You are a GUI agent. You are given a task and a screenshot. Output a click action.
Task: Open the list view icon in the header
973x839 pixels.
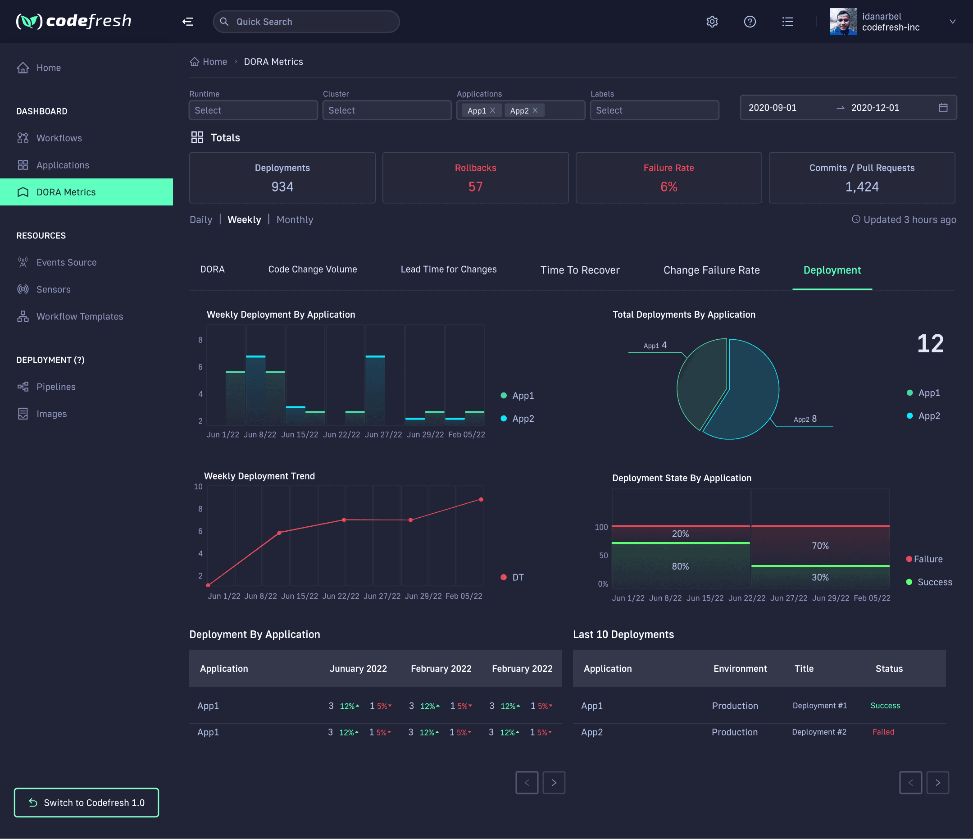coord(787,22)
